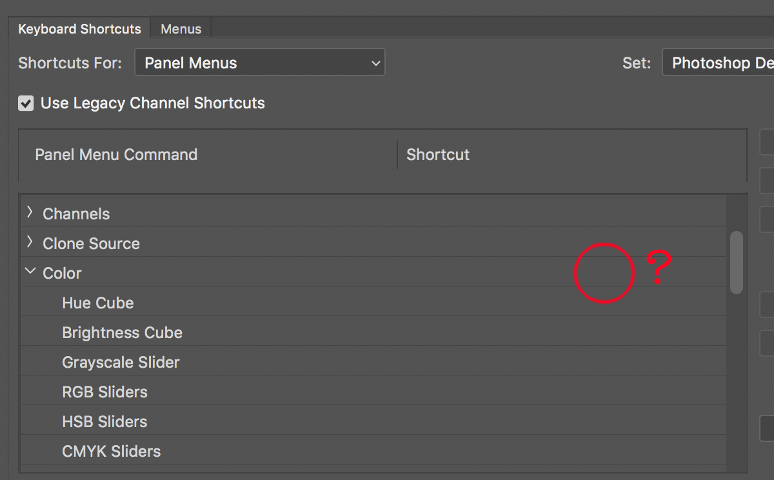Disable Use Legacy Channel Shortcuts checkbox
774x480 pixels.
pos(26,103)
